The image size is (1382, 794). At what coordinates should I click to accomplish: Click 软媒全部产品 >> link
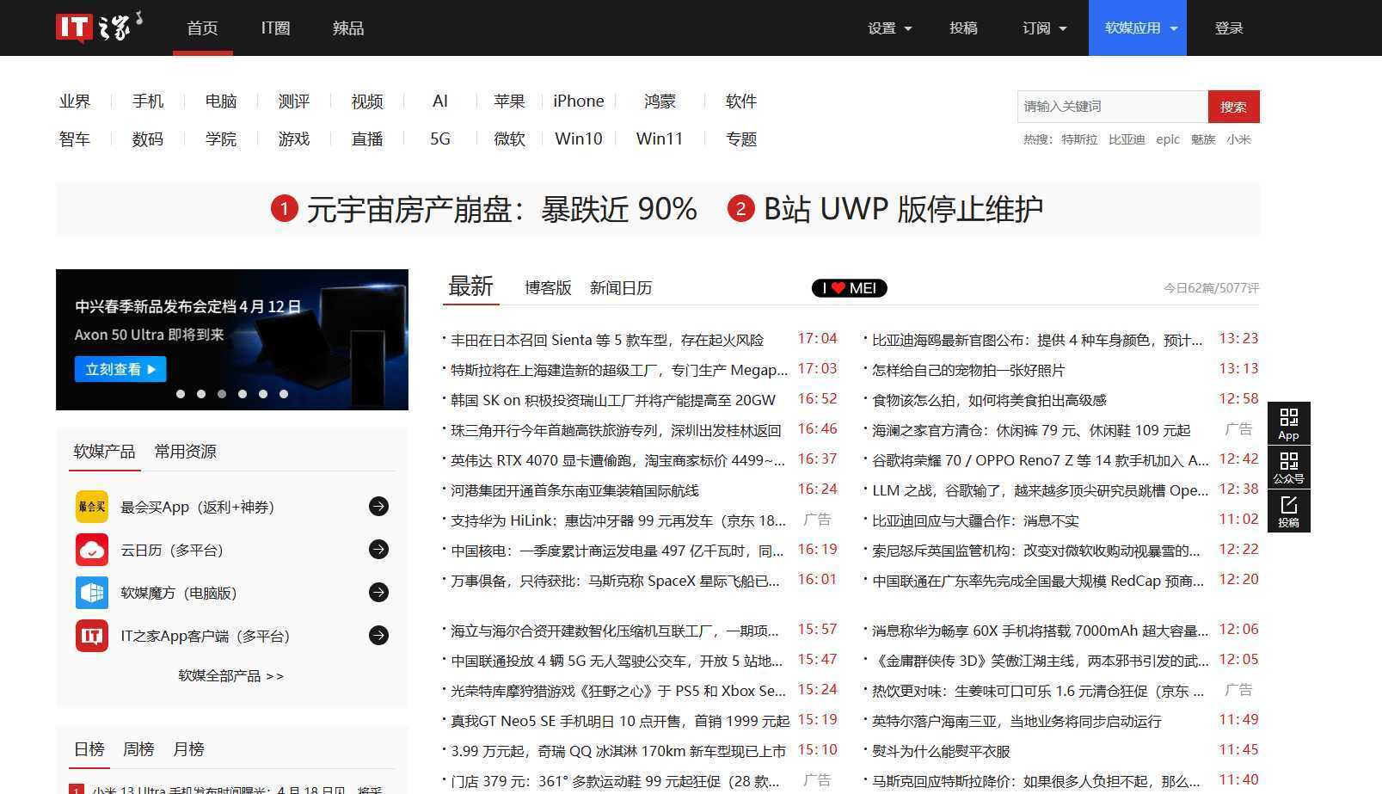230,676
